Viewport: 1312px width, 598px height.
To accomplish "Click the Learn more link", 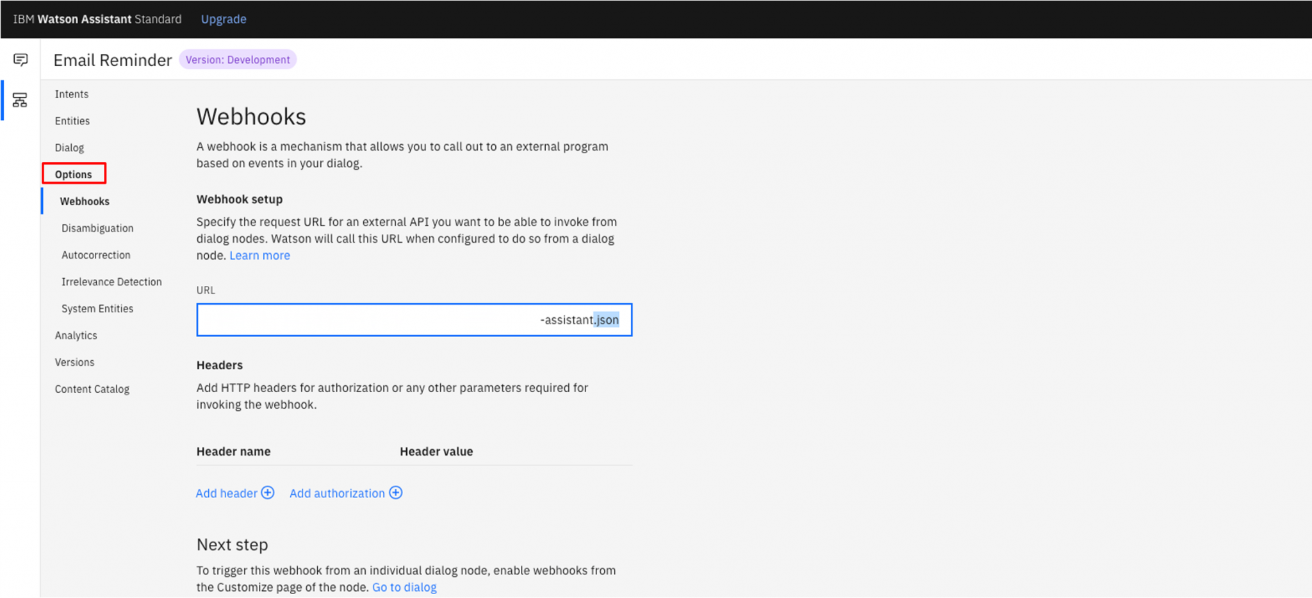I will pyautogui.click(x=259, y=255).
